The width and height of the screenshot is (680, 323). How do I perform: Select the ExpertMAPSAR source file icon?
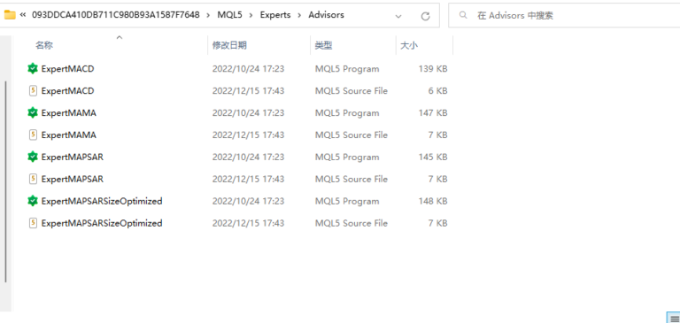[33, 179]
